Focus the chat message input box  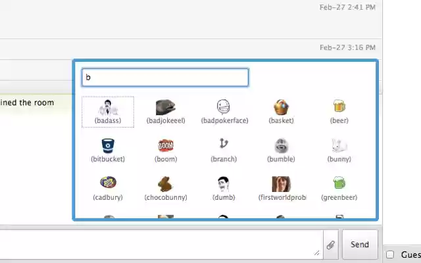pyautogui.click(x=161, y=244)
